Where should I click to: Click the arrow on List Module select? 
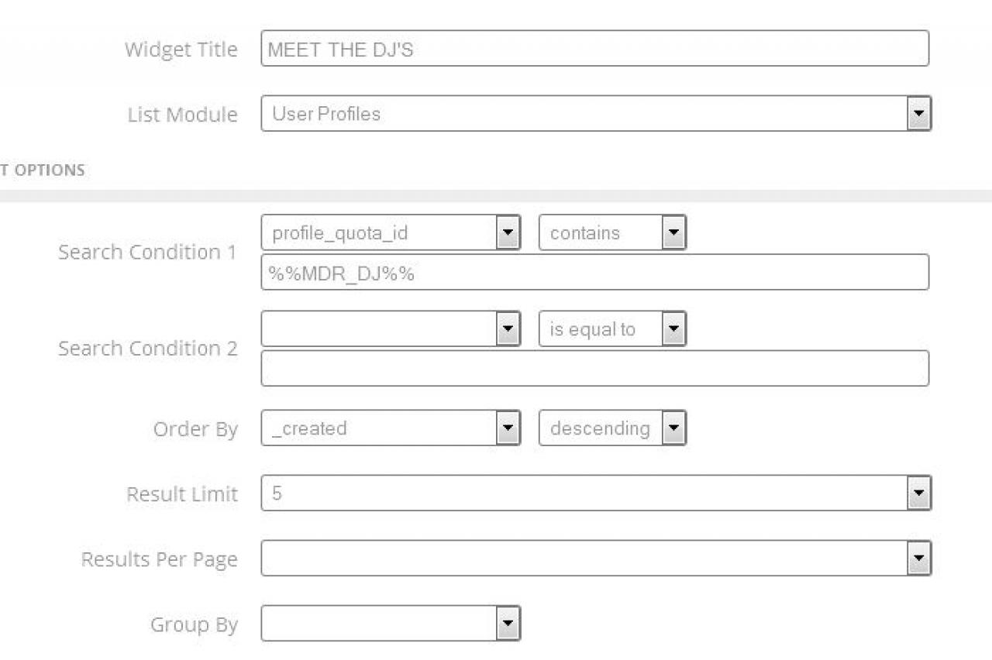[x=918, y=114]
